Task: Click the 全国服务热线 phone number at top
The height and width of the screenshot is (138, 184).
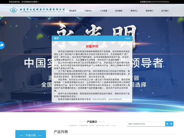Action: (154, 2)
